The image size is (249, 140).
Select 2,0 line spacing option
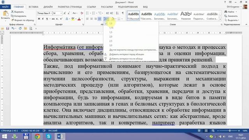coord(131,37)
